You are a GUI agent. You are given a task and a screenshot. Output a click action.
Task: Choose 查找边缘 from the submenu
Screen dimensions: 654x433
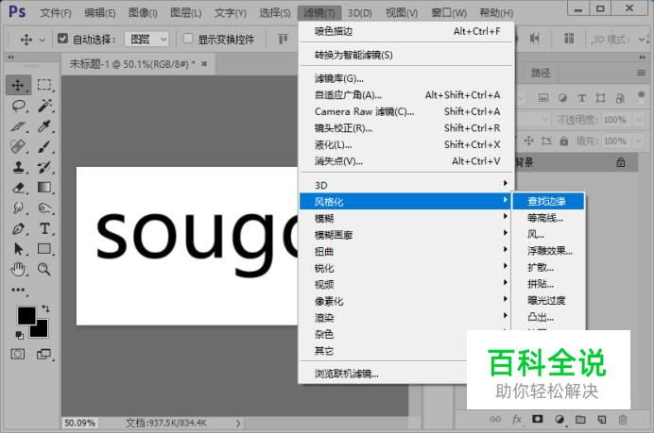tap(548, 201)
